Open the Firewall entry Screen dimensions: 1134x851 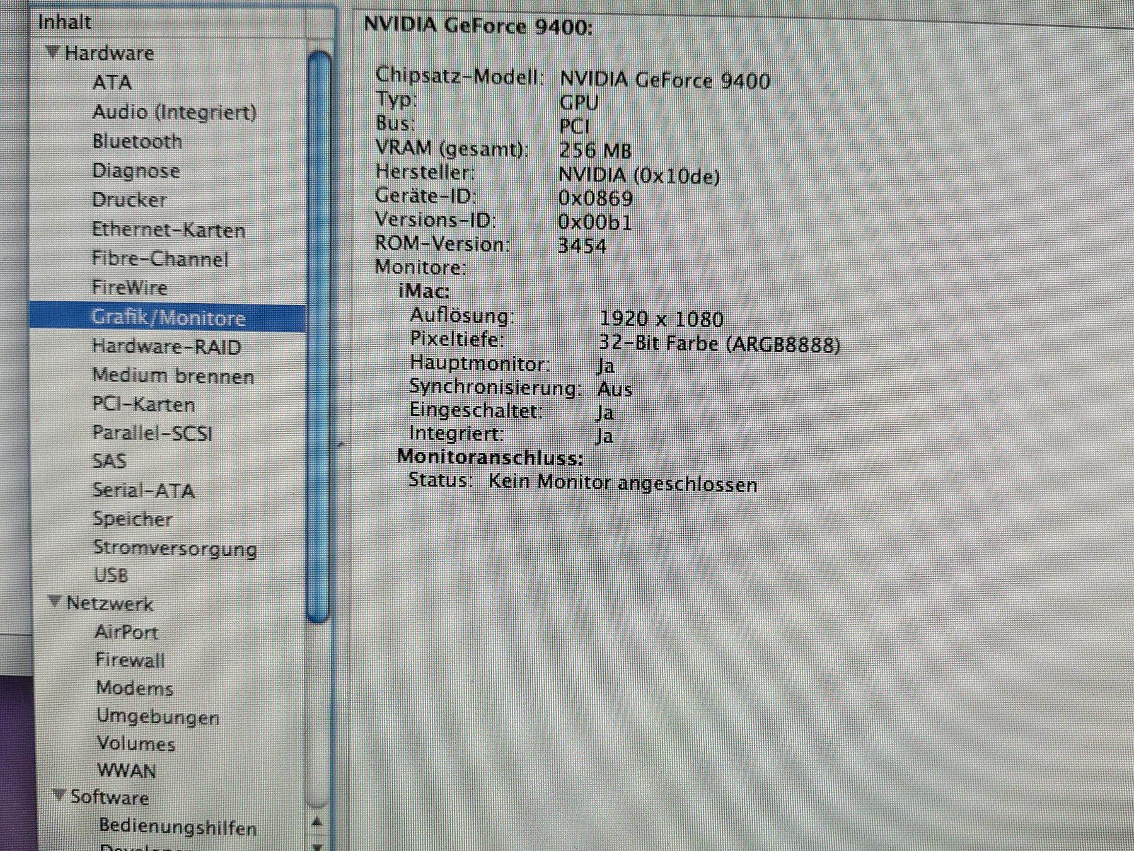[130, 660]
